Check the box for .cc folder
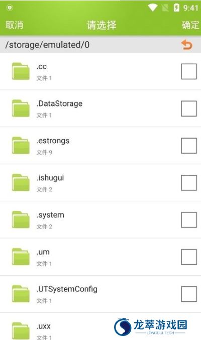 [x=189, y=71]
